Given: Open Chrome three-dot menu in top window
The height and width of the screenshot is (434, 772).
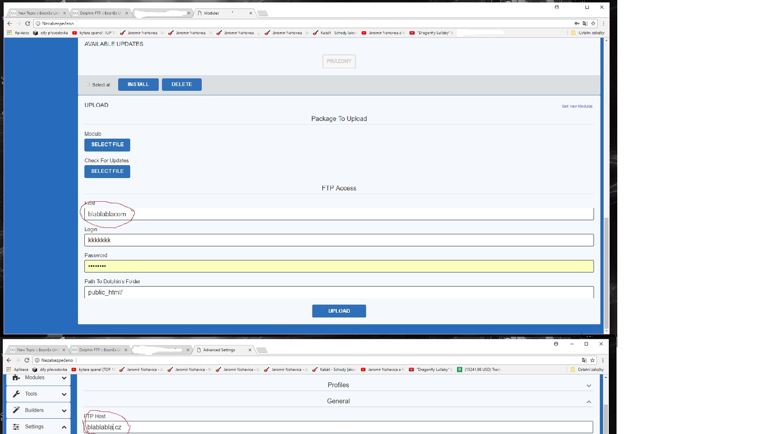Looking at the screenshot, I should (x=603, y=24).
